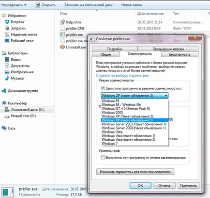
Task: Open the Сеть network icon
Action: pos(4,128)
